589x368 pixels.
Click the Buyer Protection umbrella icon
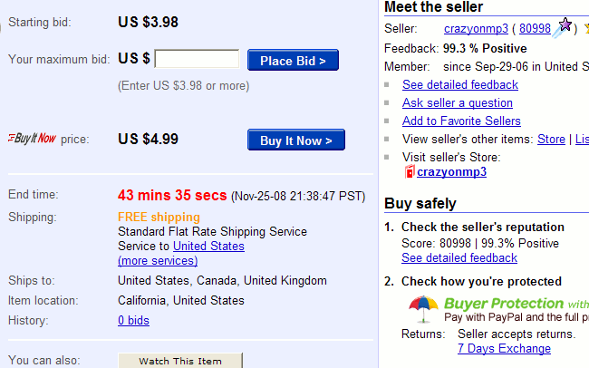(423, 308)
